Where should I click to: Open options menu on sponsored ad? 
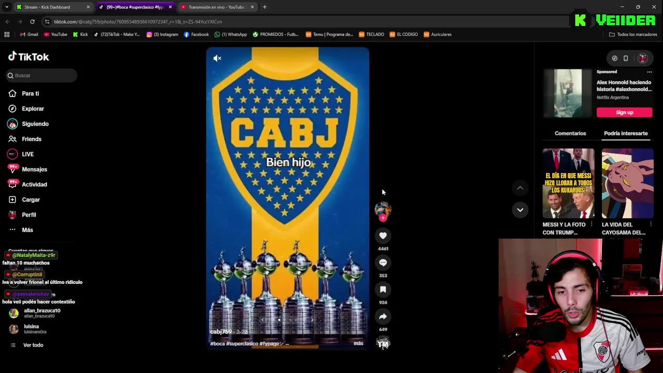(649, 72)
